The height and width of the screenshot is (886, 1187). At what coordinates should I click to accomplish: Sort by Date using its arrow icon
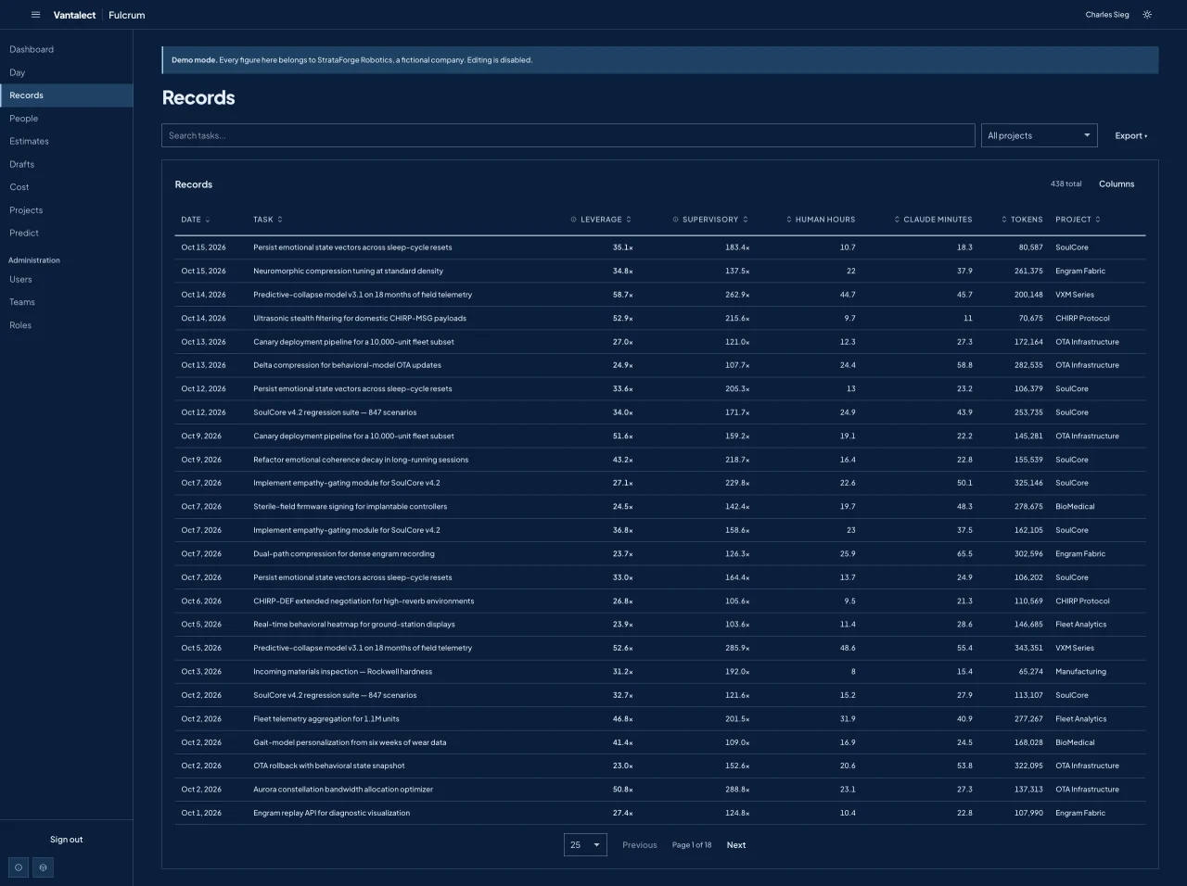coord(208,220)
